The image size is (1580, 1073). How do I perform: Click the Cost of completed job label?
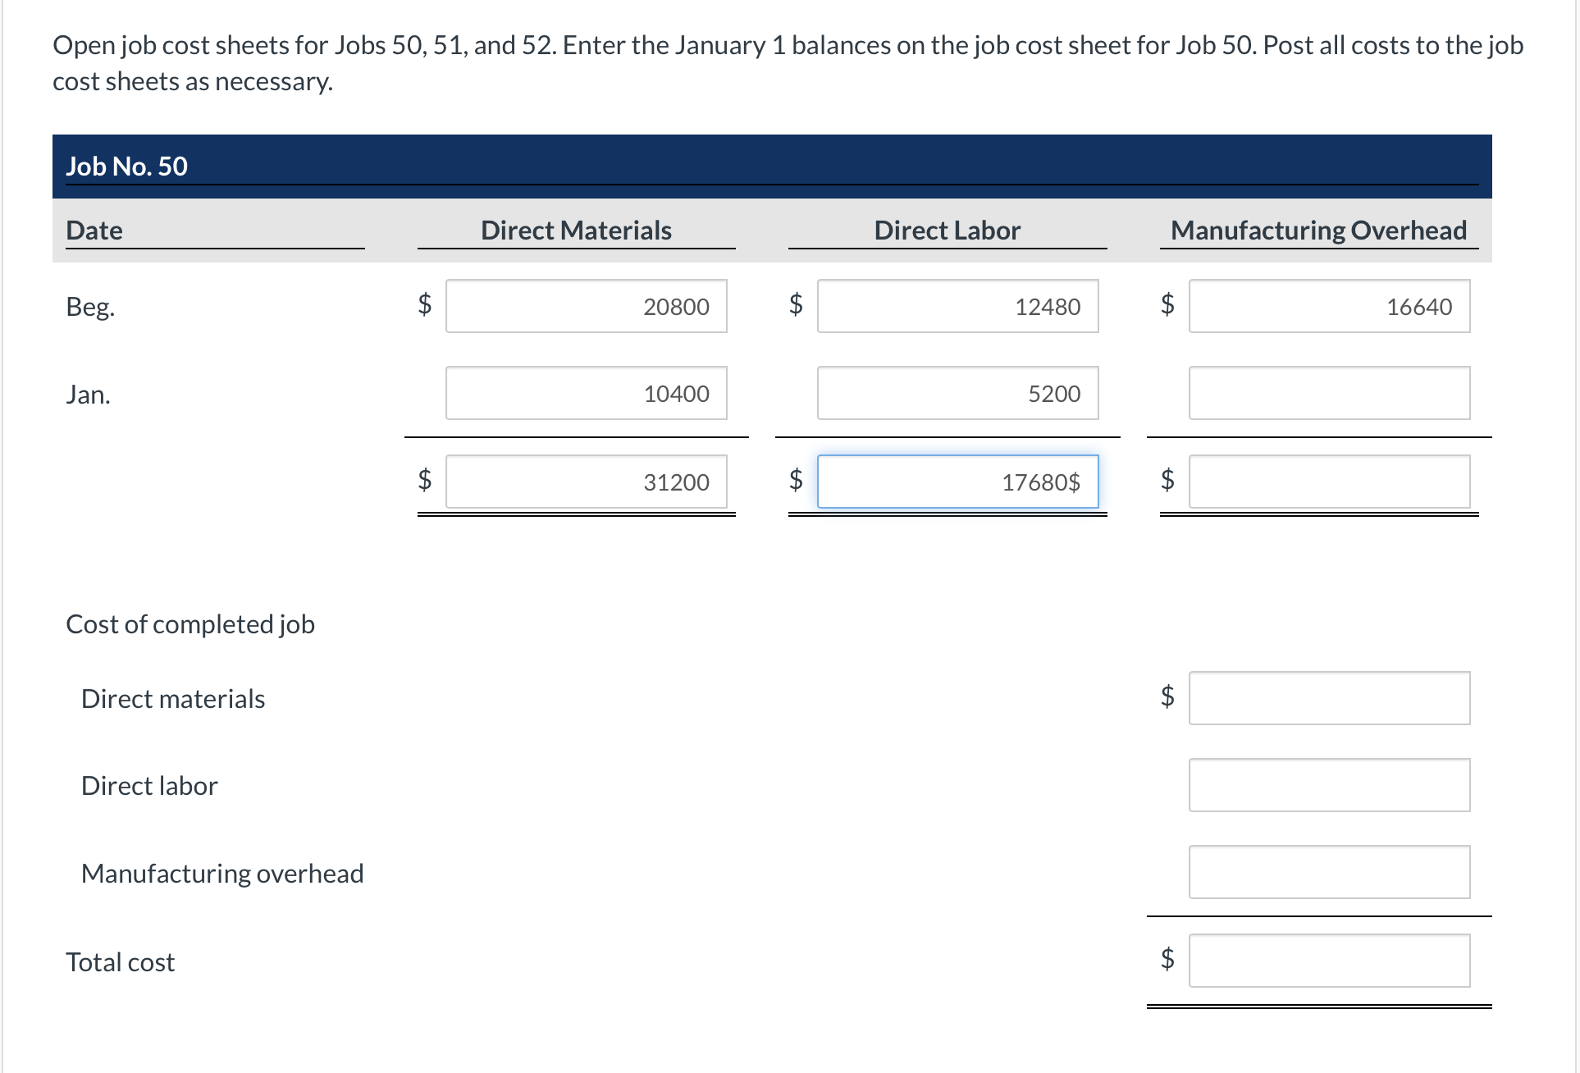click(190, 624)
